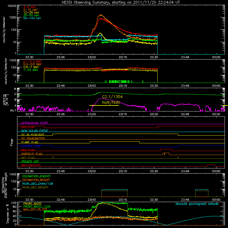228x228 pixels.
Task: Select the red 3-6 keV legend label
Action: tap(29, 7)
